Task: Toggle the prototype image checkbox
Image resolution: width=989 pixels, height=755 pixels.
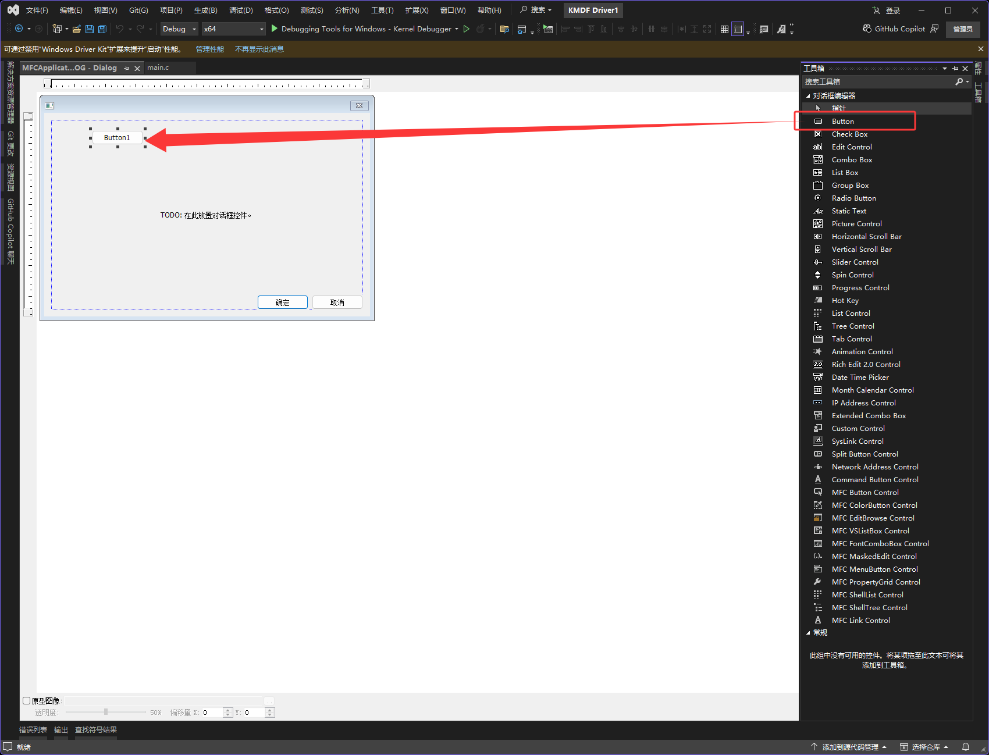Action: [x=26, y=700]
